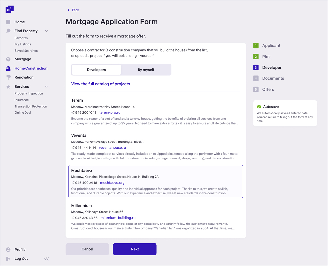Image resolution: width=328 pixels, height=266 pixels.
Task: Open Saved Searches in sidebar
Action: tap(26, 51)
